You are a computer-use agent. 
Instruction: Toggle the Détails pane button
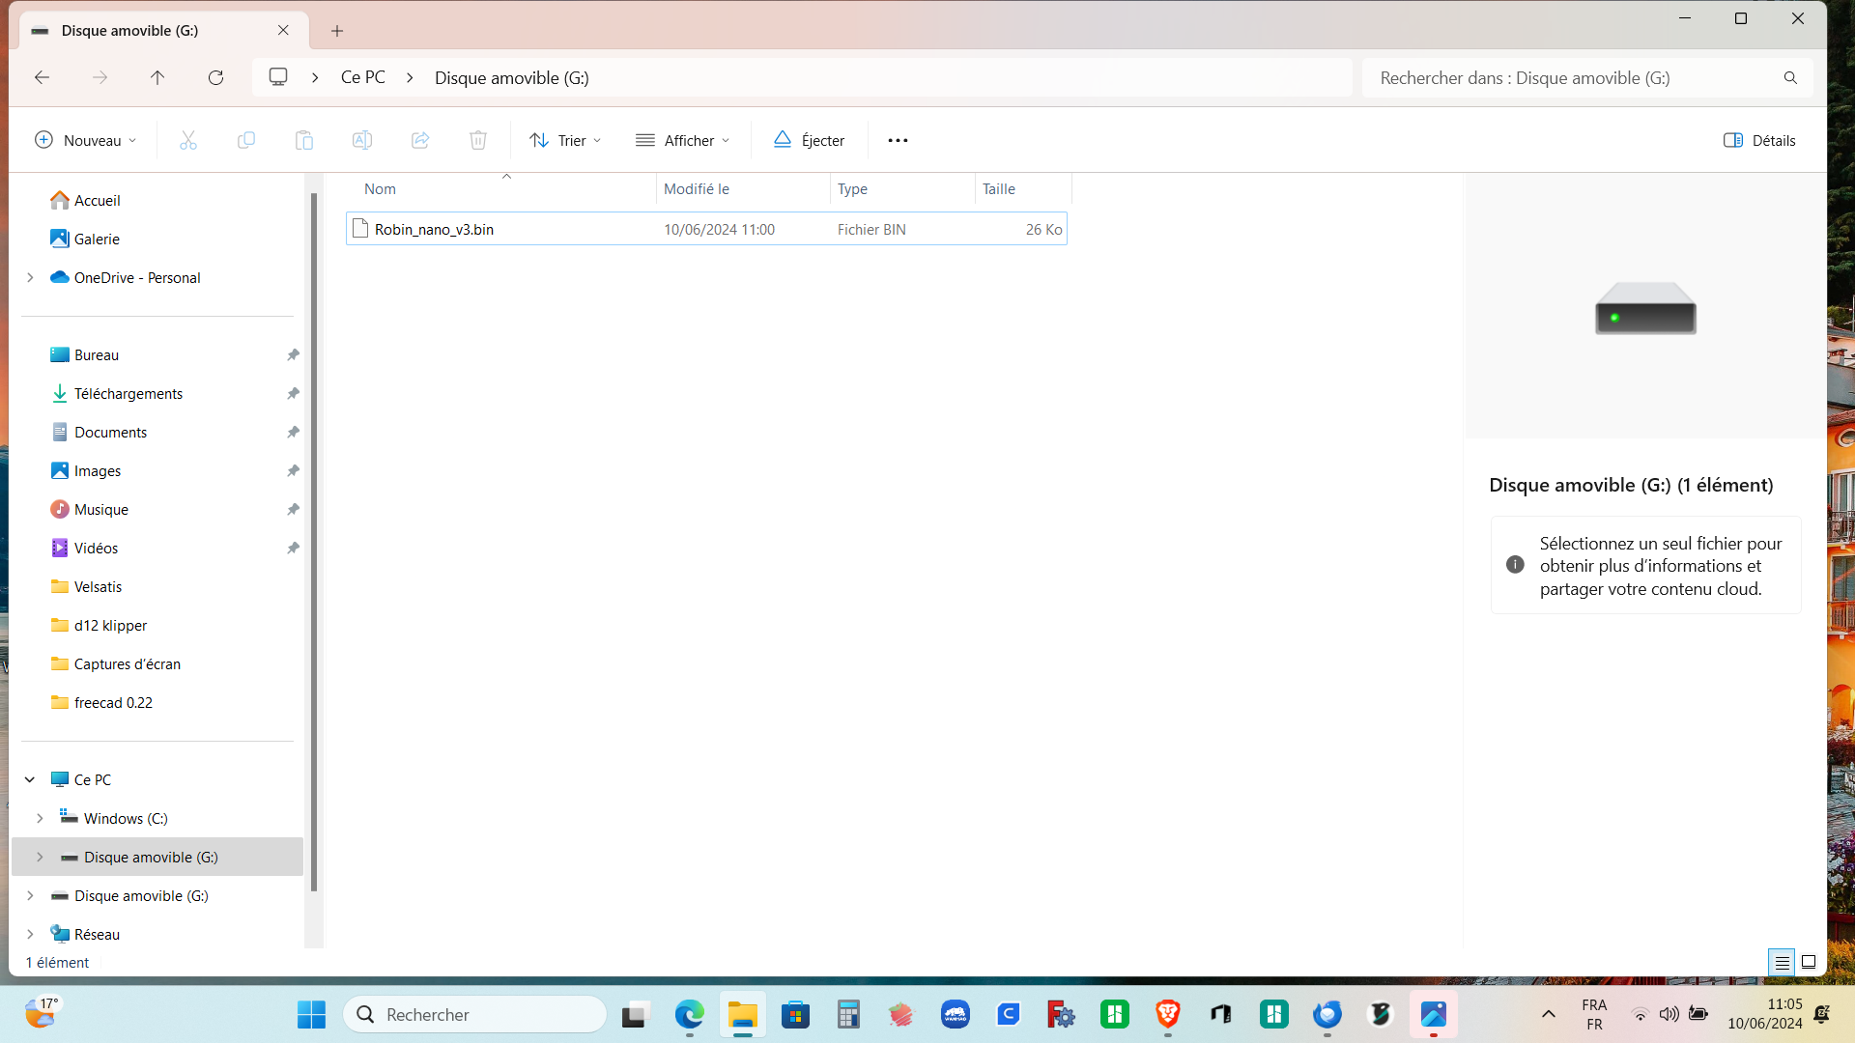(1759, 140)
